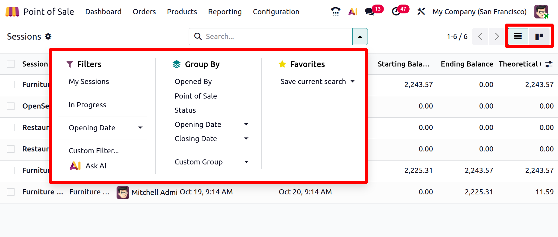Open optional columns adjust icon
This screenshot has width=558, height=237.
(x=549, y=64)
